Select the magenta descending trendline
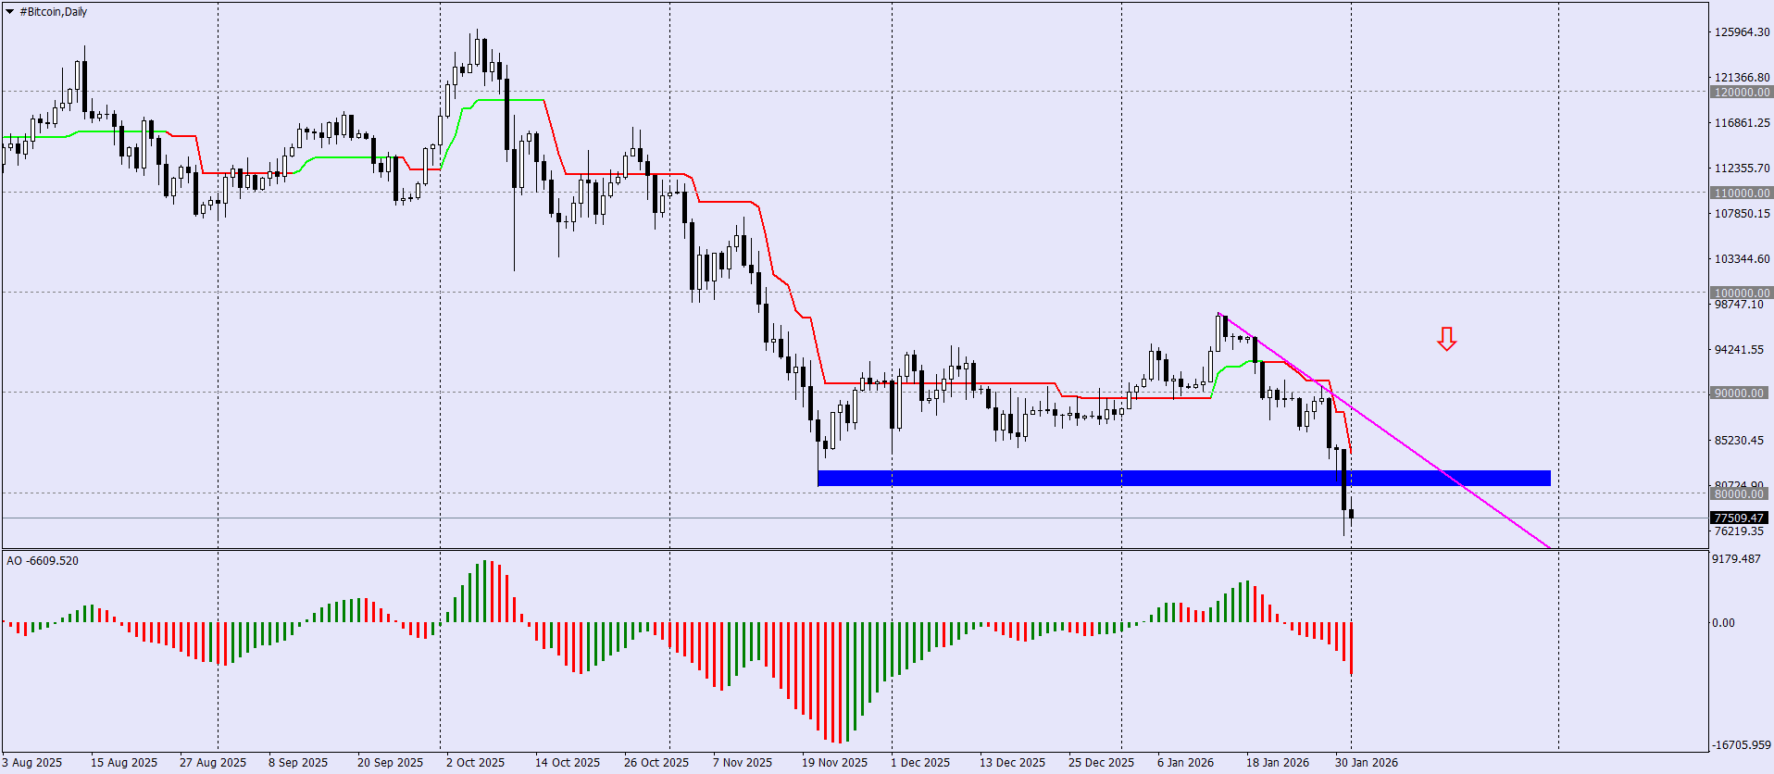The image size is (1774, 774). [1383, 431]
